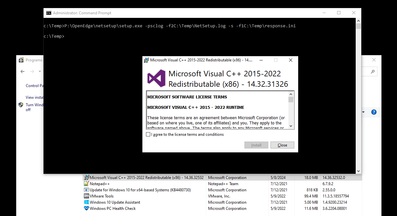Click VMware Tools icon in programs list
This screenshot has width=397, height=216.
pyautogui.click(x=86, y=196)
